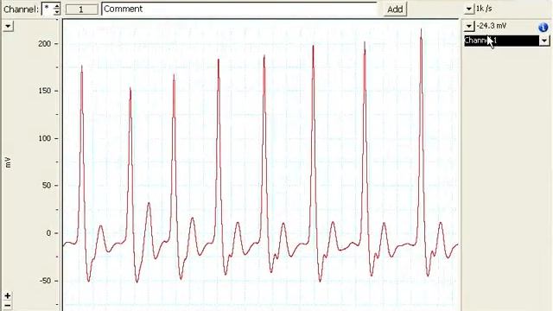The width and height of the screenshot is (553, 311).
Task: Click the comment number box showing 1
Action: pyautogui.click(x=81, y=10)
